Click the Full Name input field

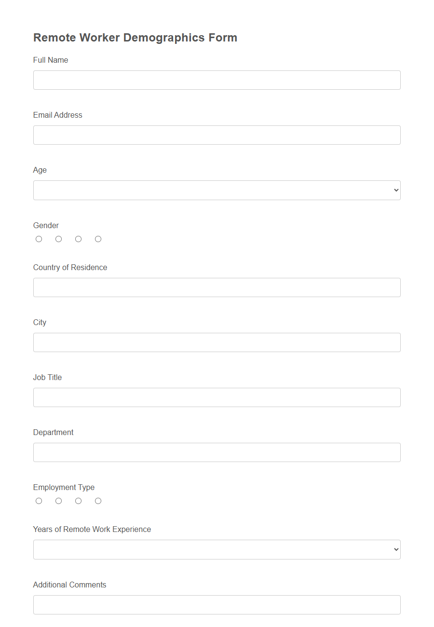(217, 80)
